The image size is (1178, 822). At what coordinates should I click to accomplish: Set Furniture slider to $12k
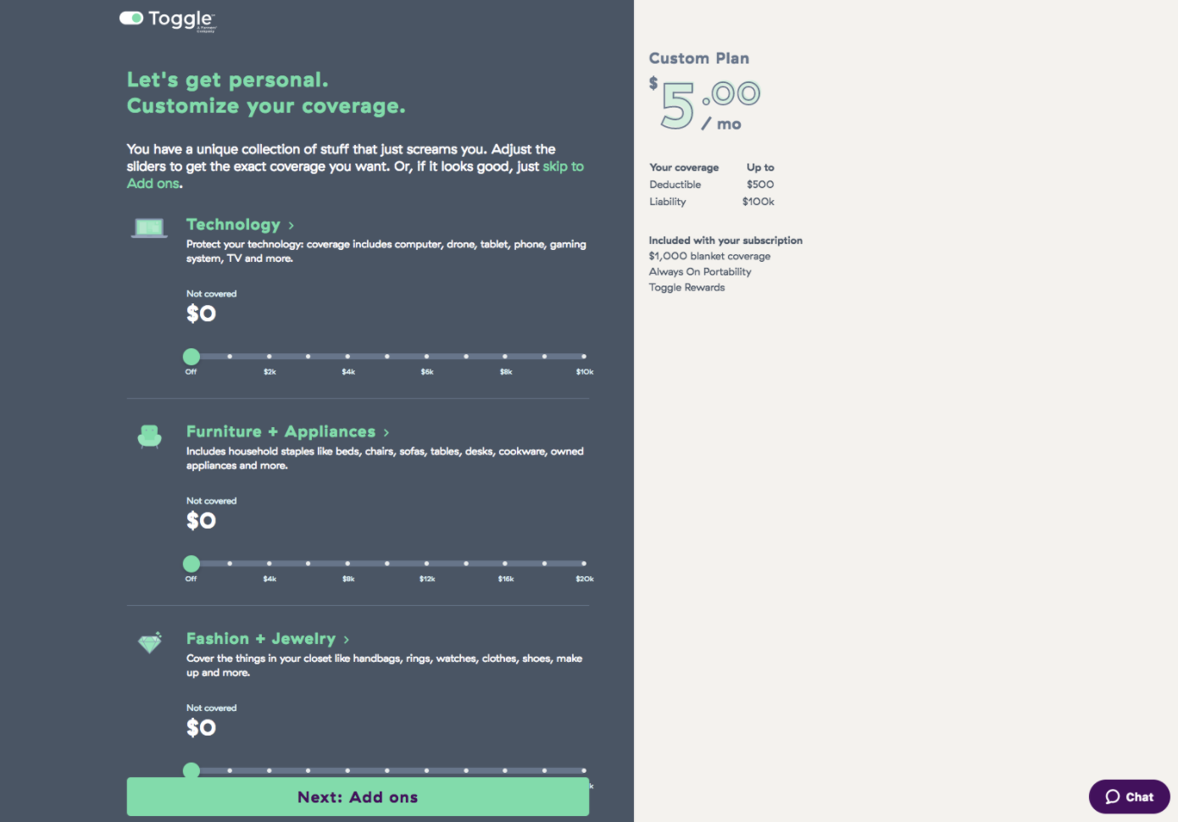[426, 564]
